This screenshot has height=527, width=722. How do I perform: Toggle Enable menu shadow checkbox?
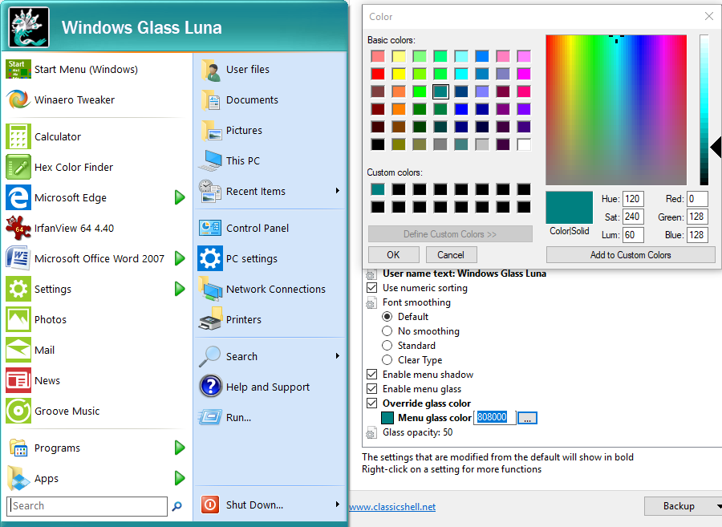point(372,374)
